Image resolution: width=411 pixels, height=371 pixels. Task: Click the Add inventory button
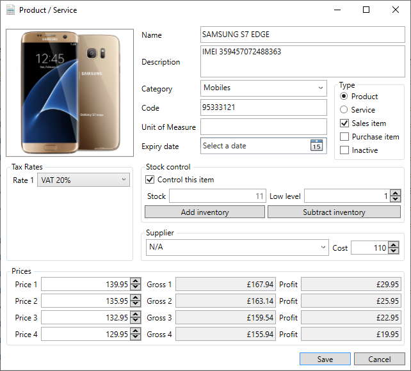pyautogui.click(x=204, y=212)
